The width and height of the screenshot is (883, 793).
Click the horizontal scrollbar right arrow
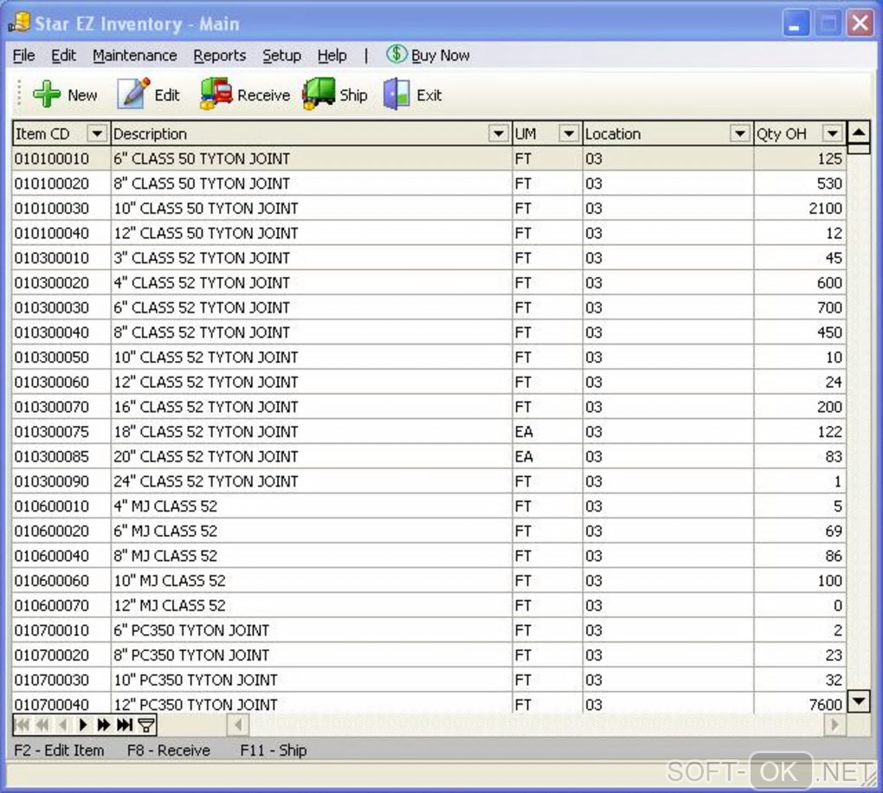coord(835,725)
